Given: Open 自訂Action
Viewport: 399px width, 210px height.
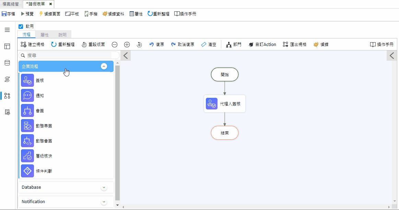Looking at the screenshot, I should tap(262, 45).
